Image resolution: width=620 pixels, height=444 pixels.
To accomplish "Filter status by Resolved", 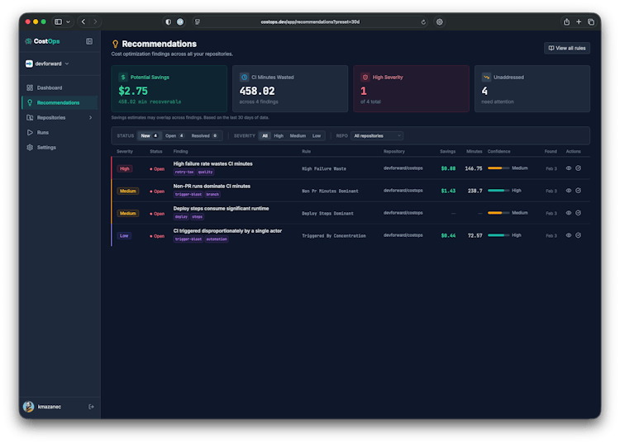I will [204, 135].
